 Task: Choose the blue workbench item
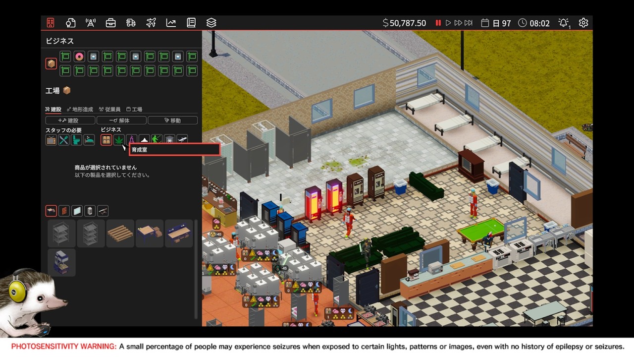pyautogui.click(x=179, y=234)
